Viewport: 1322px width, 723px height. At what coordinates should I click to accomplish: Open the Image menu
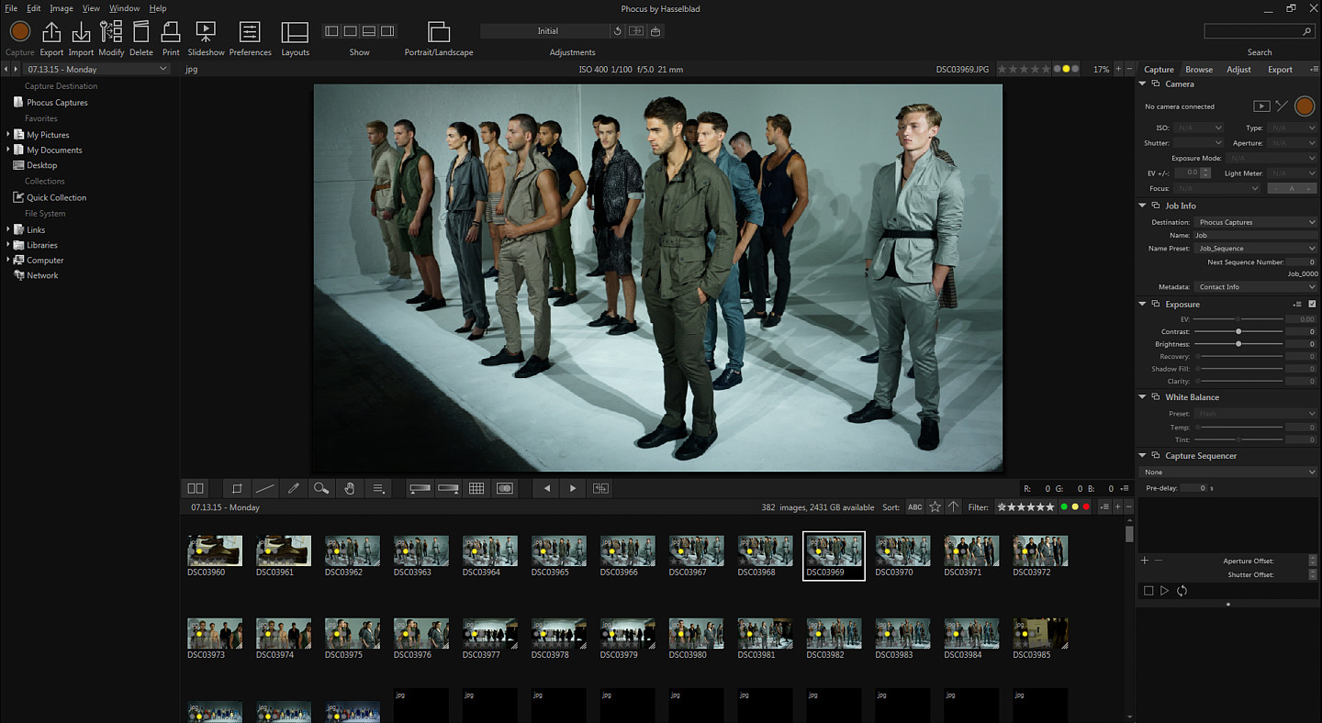pyautogui.click(x=62, y=8)
